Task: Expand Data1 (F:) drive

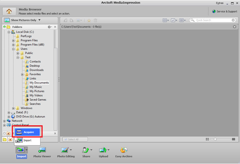Action: 9,112
